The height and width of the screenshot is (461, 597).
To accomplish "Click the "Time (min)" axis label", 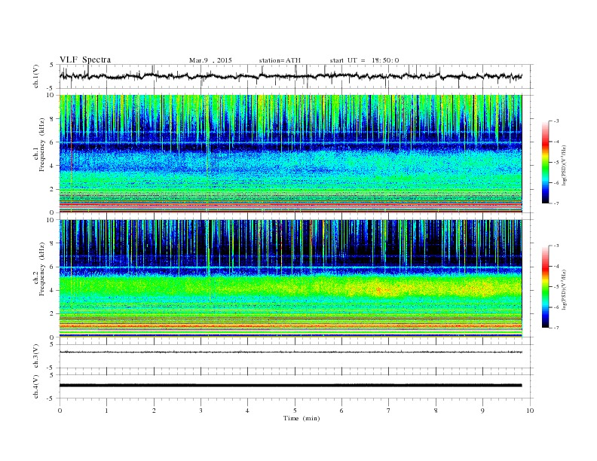I will pyautogui.click(x=302, y=418).
